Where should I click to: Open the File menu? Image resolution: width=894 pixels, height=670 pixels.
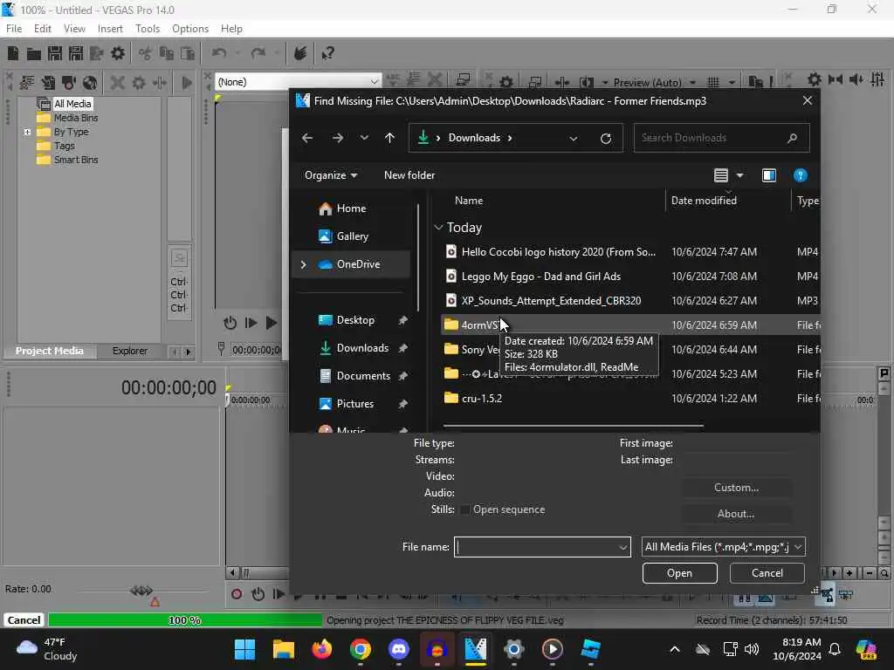14,29
